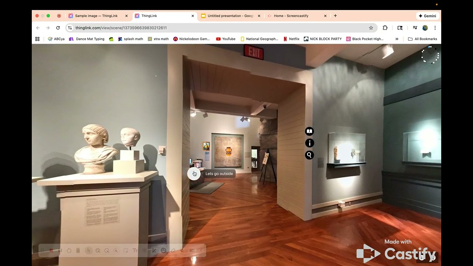
Task: Open the apps grid in bookmarks bar
Action: tap(37, 39)
